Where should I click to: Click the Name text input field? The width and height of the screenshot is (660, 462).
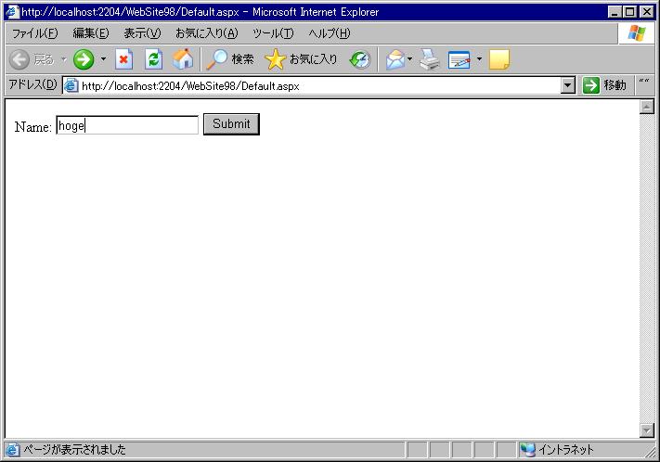coord(127,125)
